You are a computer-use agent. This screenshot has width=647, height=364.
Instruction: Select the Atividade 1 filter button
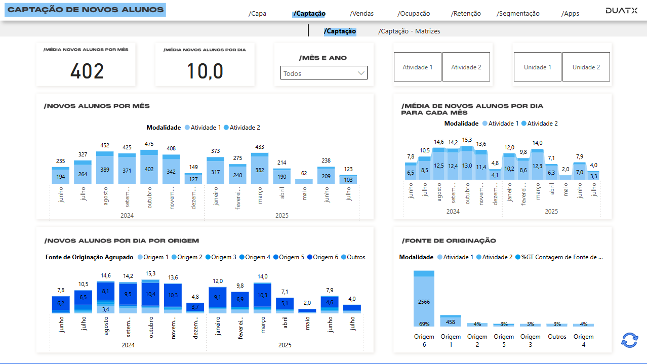[417, 67]
